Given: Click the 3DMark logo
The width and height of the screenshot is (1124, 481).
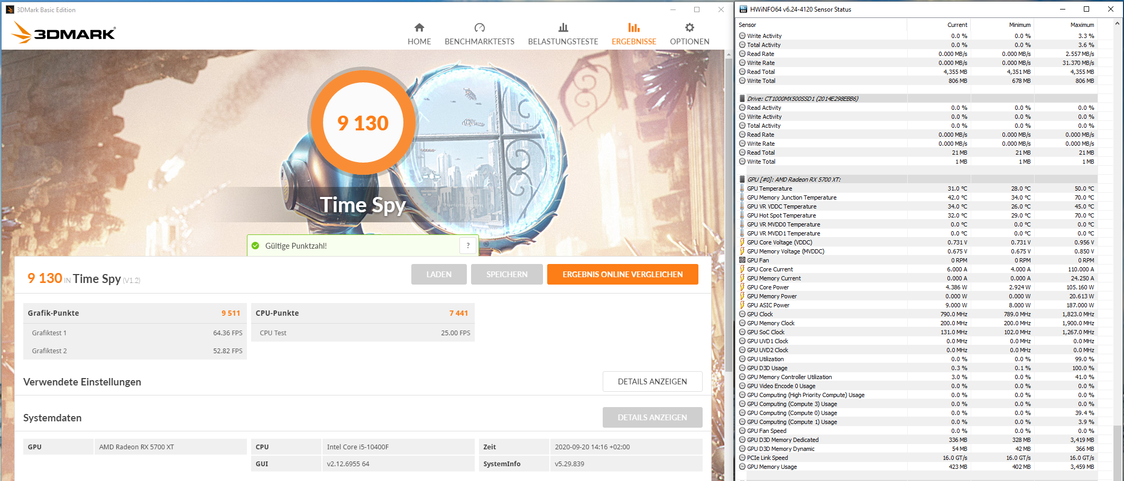Looking at the screenshot, I should [x=63, y=33].
